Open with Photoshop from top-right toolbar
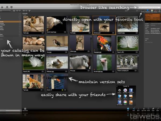161x121 pixels. tap(148, 11)
